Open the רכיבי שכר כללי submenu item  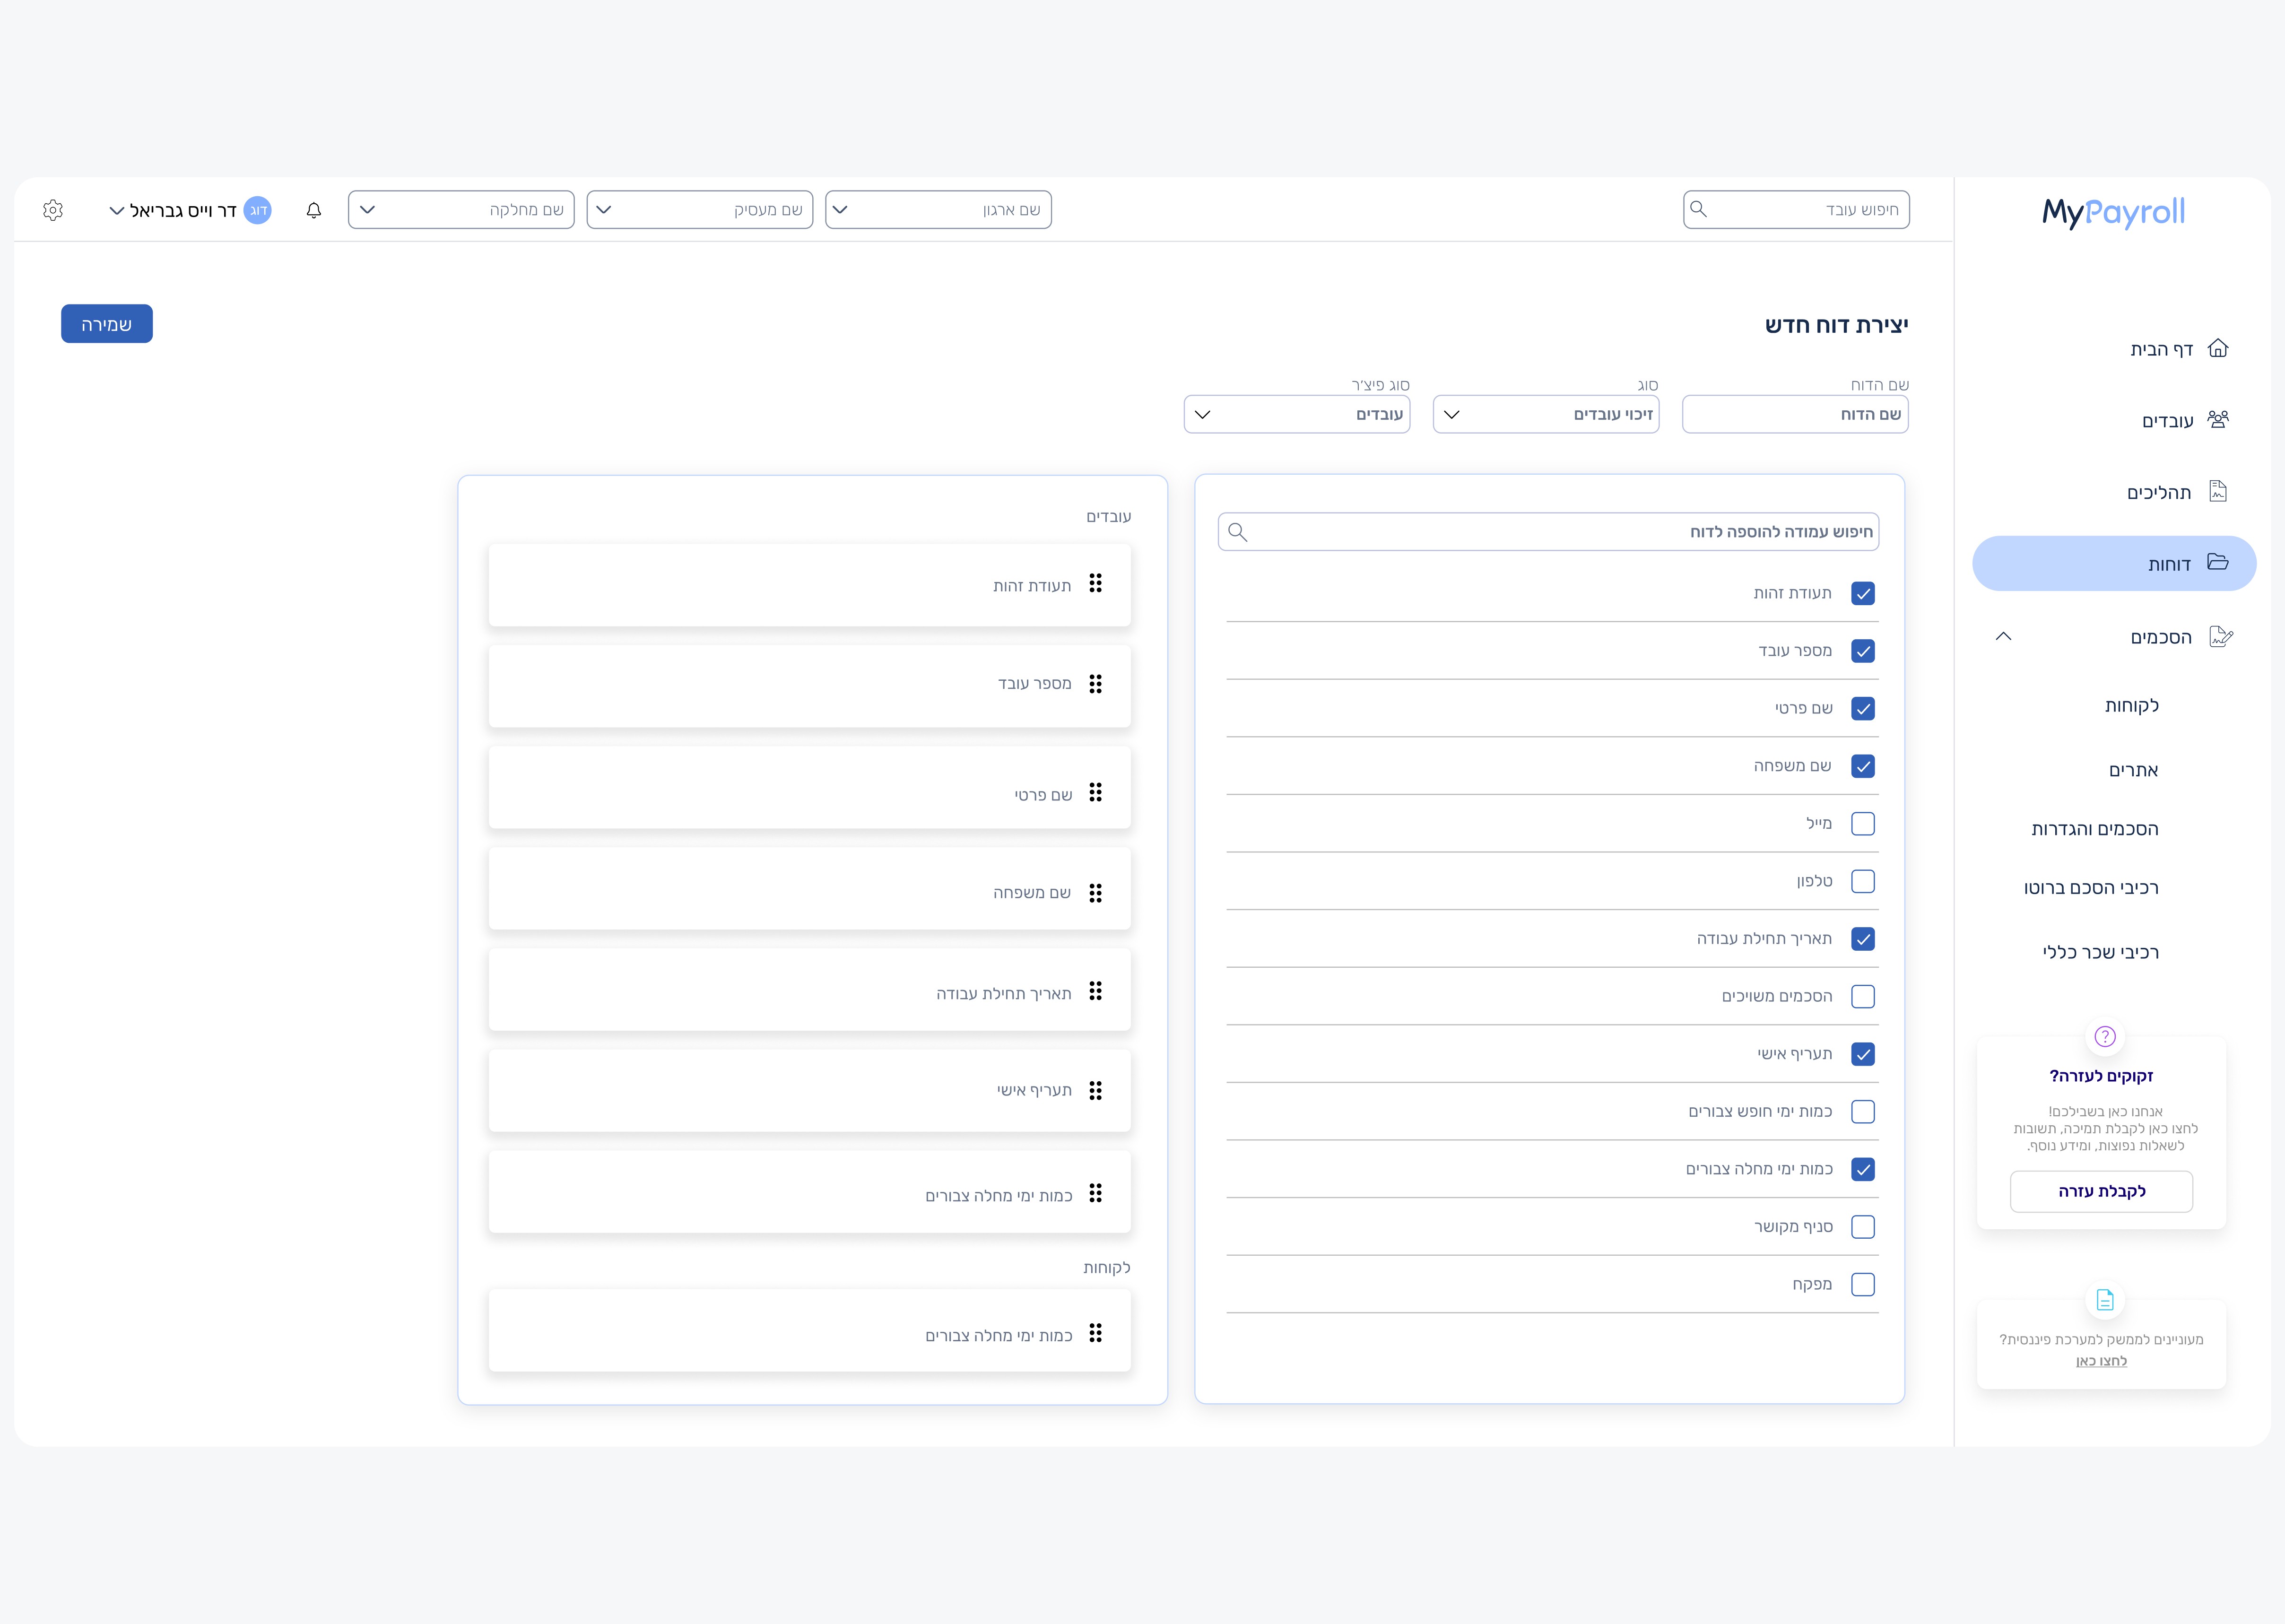[2101, 953]
